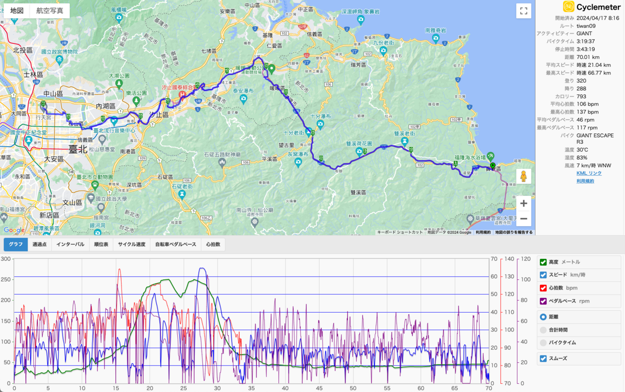This screenshot has height=392, width=625.
Task: Select the 十分瀑布 marker
Action: pyautogui.click(x=320, y=125)
